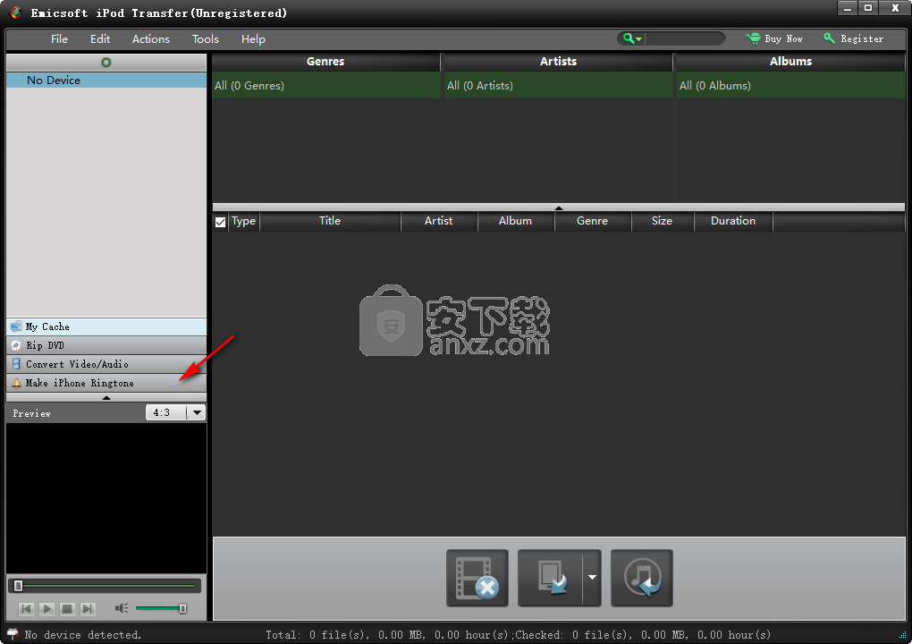Screen dimensions: 912x644
Task: Click the delete video button at bottom
Action: pyautogui.click(x=477, y=578)
